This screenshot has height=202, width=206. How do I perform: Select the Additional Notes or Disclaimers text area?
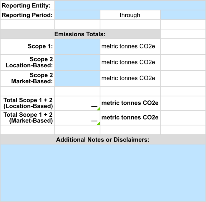[103, 173]
